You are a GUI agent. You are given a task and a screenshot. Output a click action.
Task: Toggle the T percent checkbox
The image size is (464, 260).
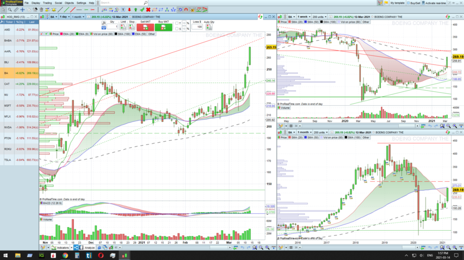coord(177,23)
